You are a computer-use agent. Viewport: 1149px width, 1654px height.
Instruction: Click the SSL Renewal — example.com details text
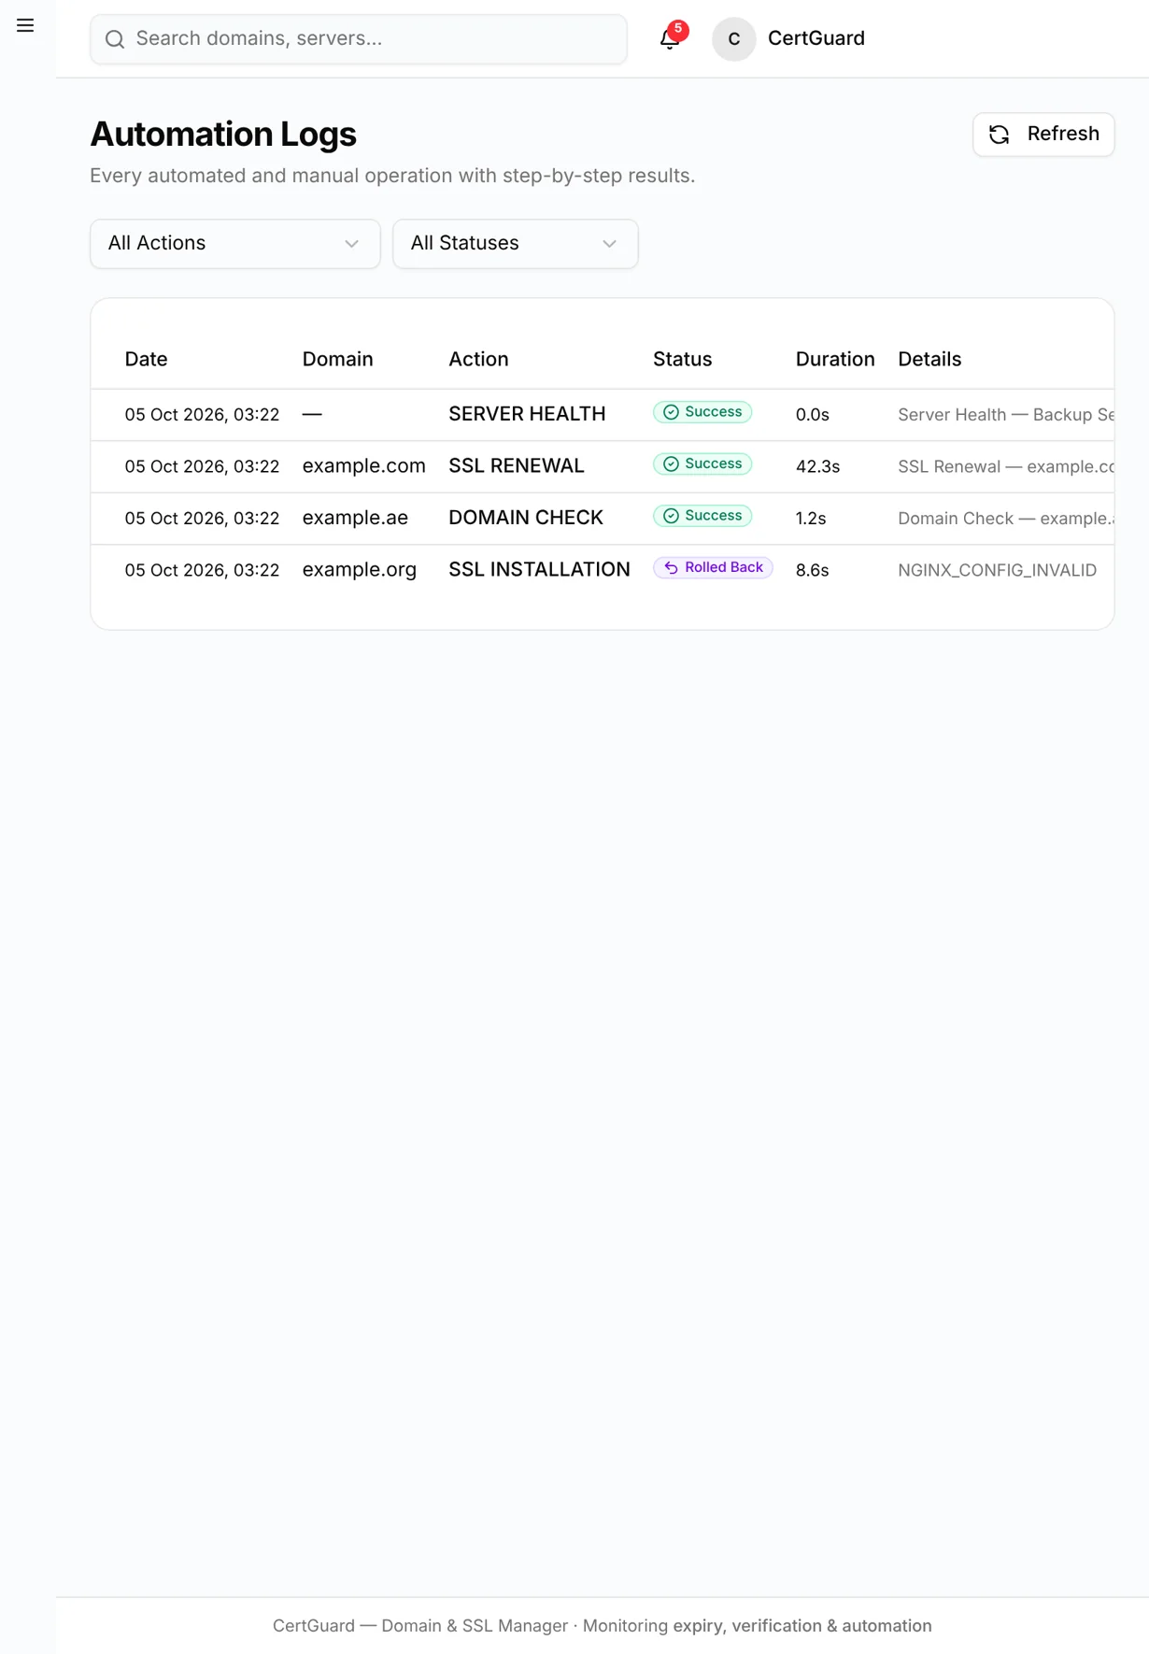pos(1006,466)
